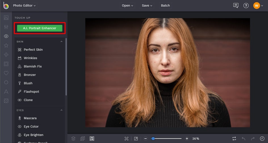Open the Textures sidebar icon
This screenshot has width=268, height=143.
click(x=6, y=101)
